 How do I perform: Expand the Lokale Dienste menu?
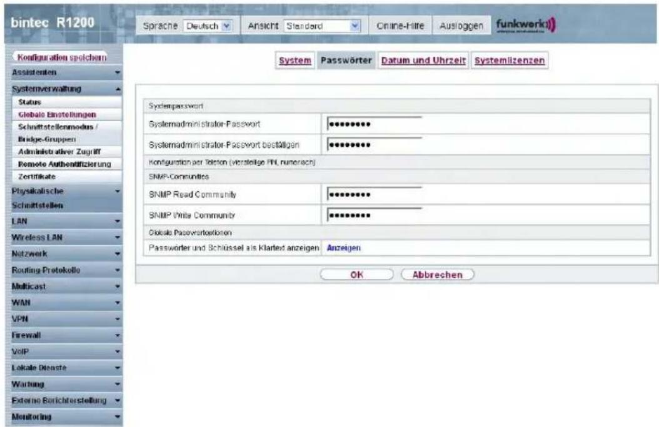pyautogui.click(x=65, y=368)
